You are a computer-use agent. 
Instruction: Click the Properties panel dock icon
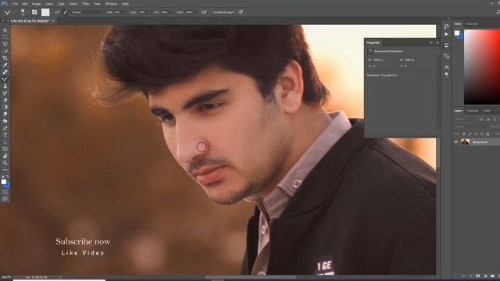(x=446, y=45)
